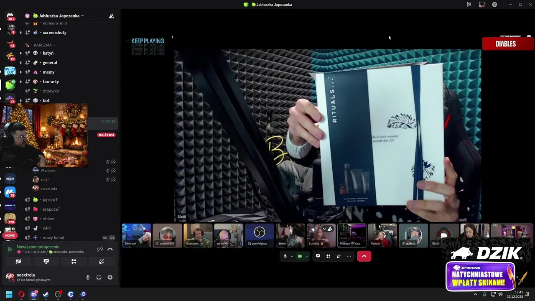Click the Nawiązano połączenie status text
535x301 pixels.
pos(38,247)
